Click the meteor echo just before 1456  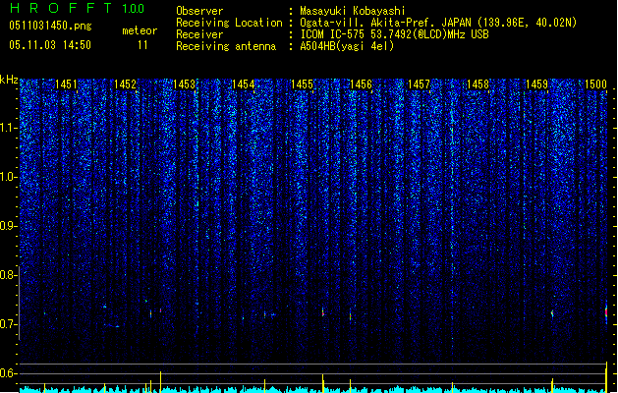click(350, 316)
